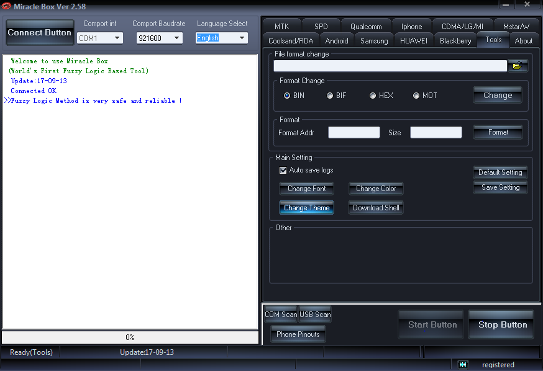Click the Stop Button

click(x=501, y=324)
